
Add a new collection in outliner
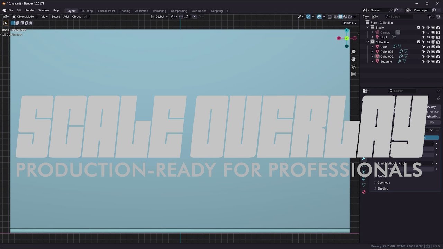438,17
